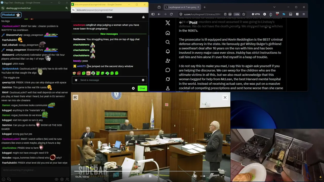Open the 7TV extension icon
324x182 pixels.
284,14
